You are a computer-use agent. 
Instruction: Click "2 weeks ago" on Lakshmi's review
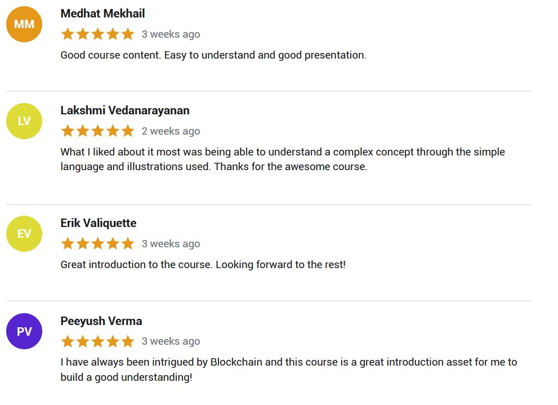[171, 131]
